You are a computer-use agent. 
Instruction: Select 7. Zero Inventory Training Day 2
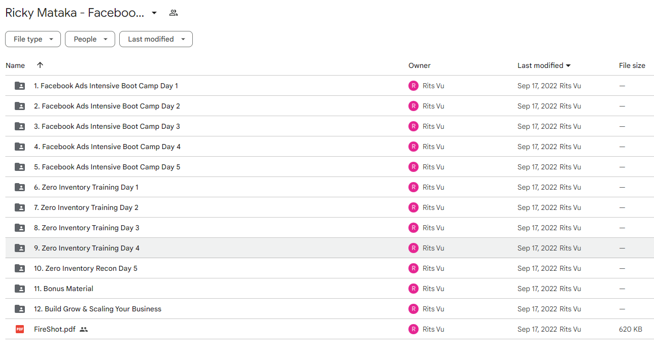[86, 207]
